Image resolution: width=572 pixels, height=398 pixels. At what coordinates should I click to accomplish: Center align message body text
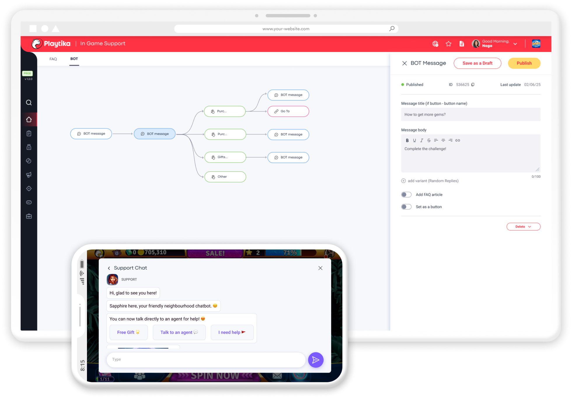(x=443, y=140)
